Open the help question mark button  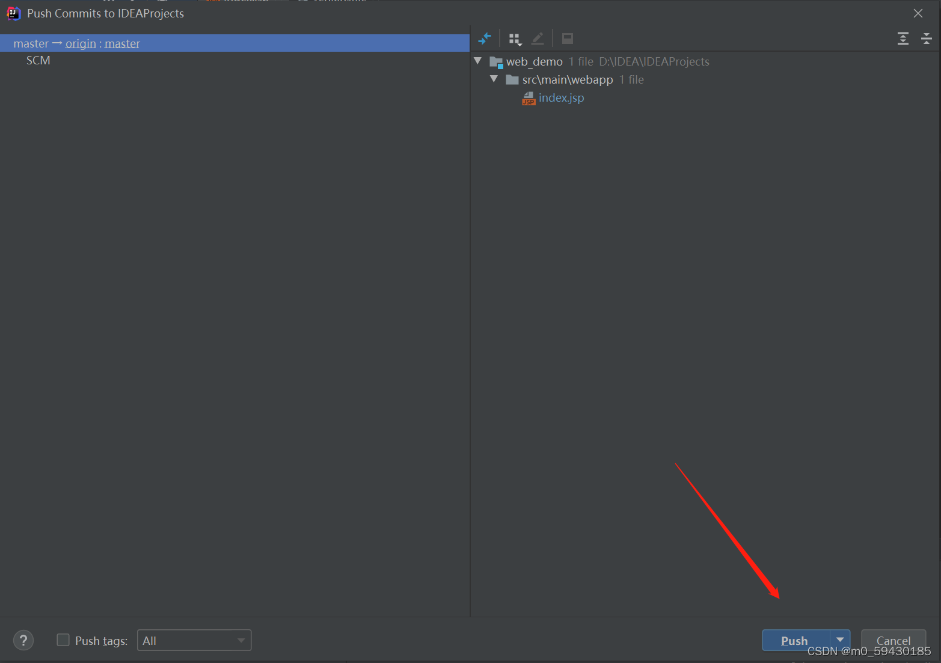click(23, 640)
